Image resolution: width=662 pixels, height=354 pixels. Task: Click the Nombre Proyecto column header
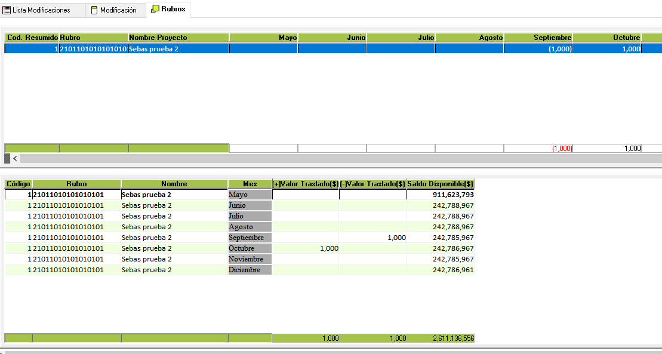pyautogui.click(x=178, y=38)
